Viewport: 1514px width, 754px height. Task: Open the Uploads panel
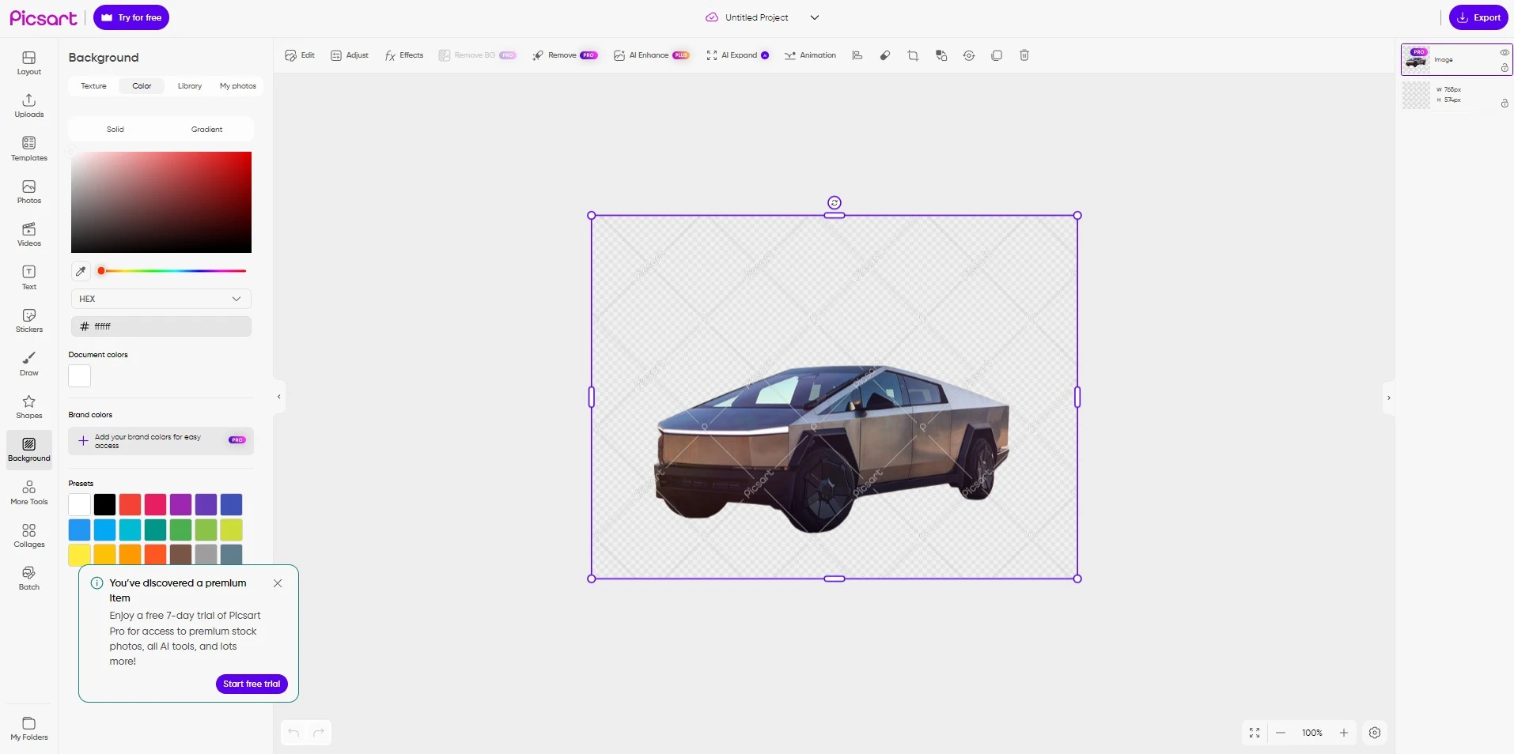(x=29, y=106)
